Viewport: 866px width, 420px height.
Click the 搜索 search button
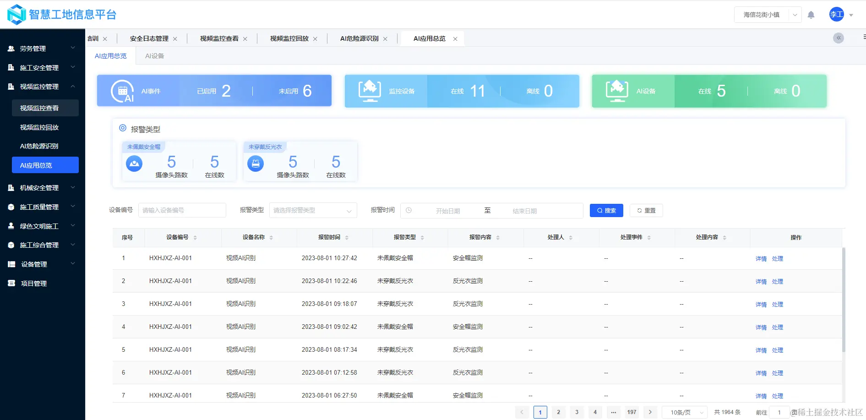coord(606,210)
